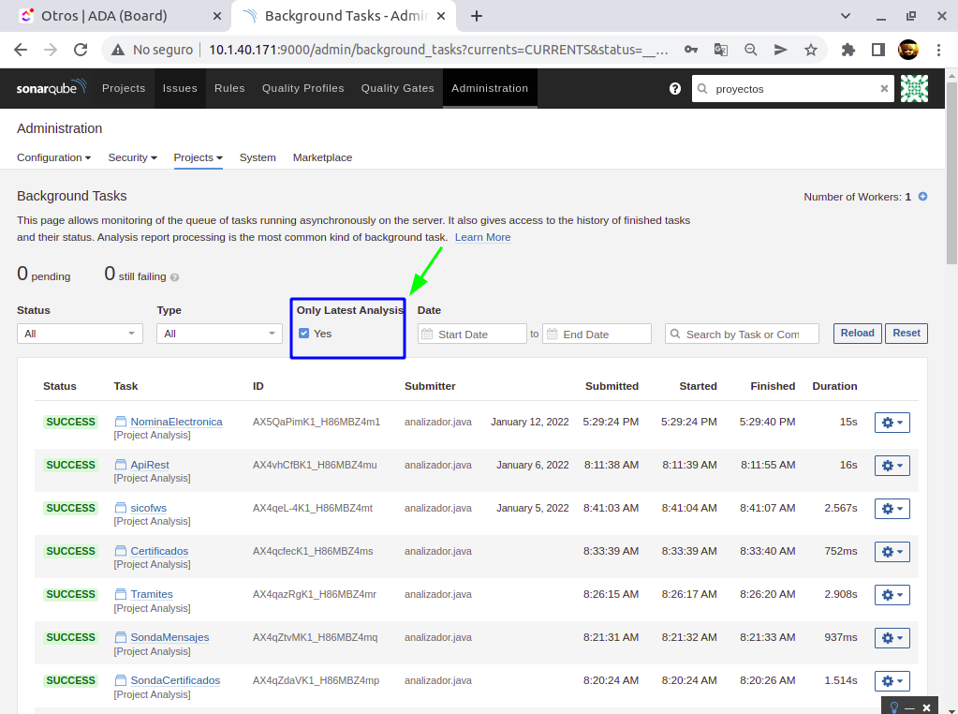958x714 pixels.
Task: Click the help question mark icon
Action: (x=675, y=89)
